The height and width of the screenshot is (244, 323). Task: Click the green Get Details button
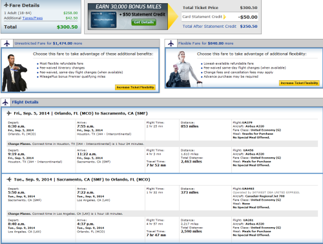(144, 22)
